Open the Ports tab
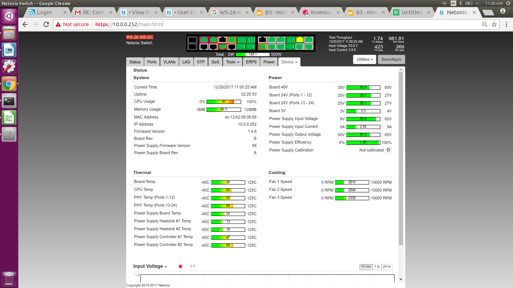 (152, 62)
